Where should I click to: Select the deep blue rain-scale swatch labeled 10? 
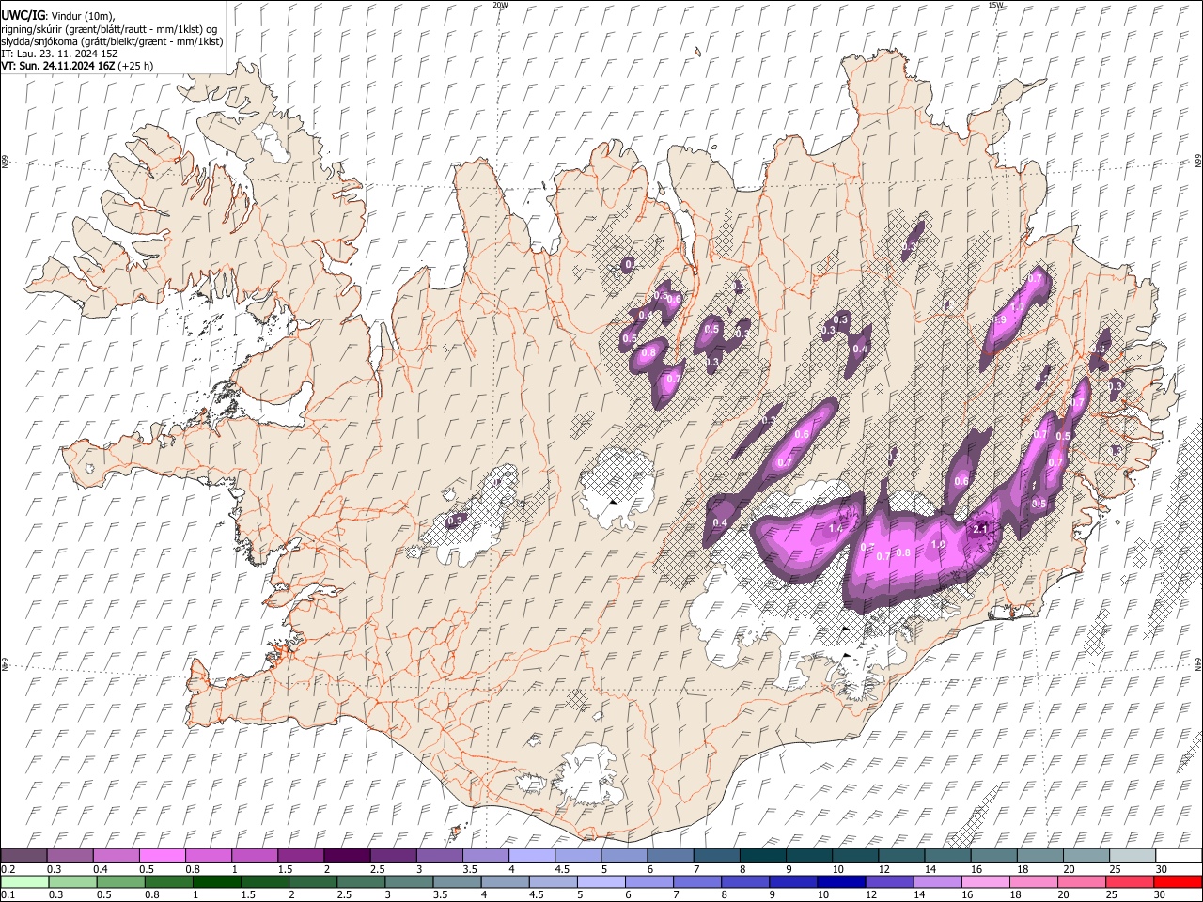[x=842, y=881]
